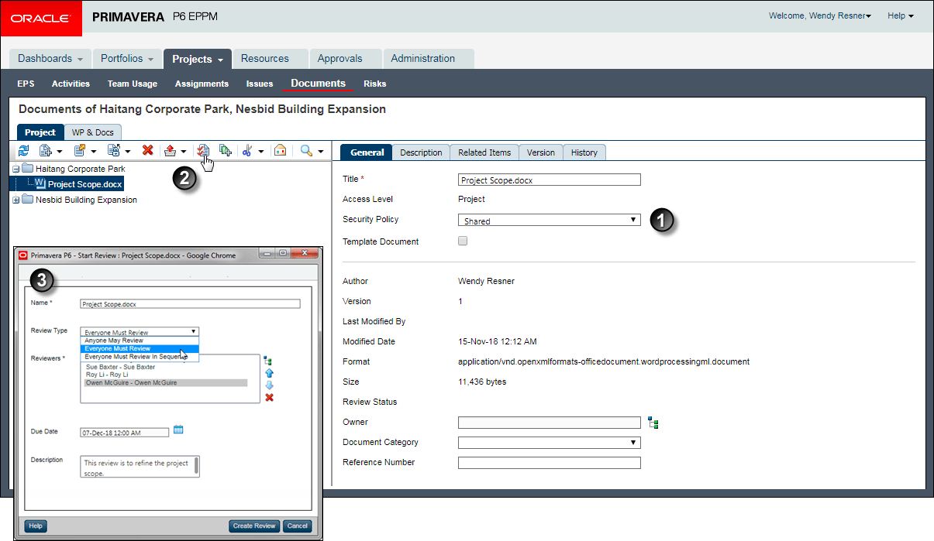Click the Reference Number field
This screenshot has width=934, height=541.
(x=550, y=463)
